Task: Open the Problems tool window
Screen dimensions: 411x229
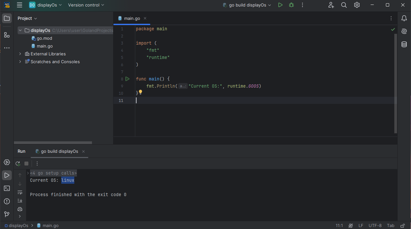Action: point(7,201)
